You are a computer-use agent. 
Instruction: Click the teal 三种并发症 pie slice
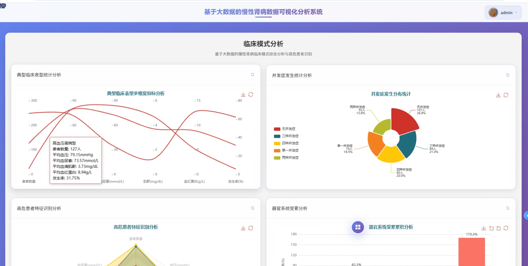point(408,144)
